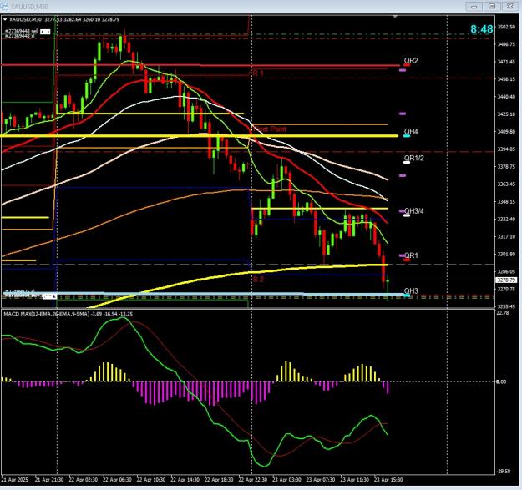
Task: Select the QH4 level label
Action: tap(411, 131)
